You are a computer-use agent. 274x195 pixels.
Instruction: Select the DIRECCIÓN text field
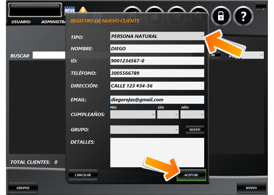(157, 86)
